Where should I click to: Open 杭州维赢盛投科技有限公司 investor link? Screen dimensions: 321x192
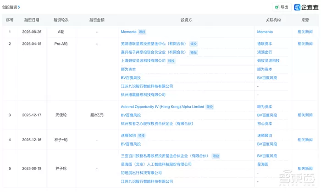(x=143, y=95)
